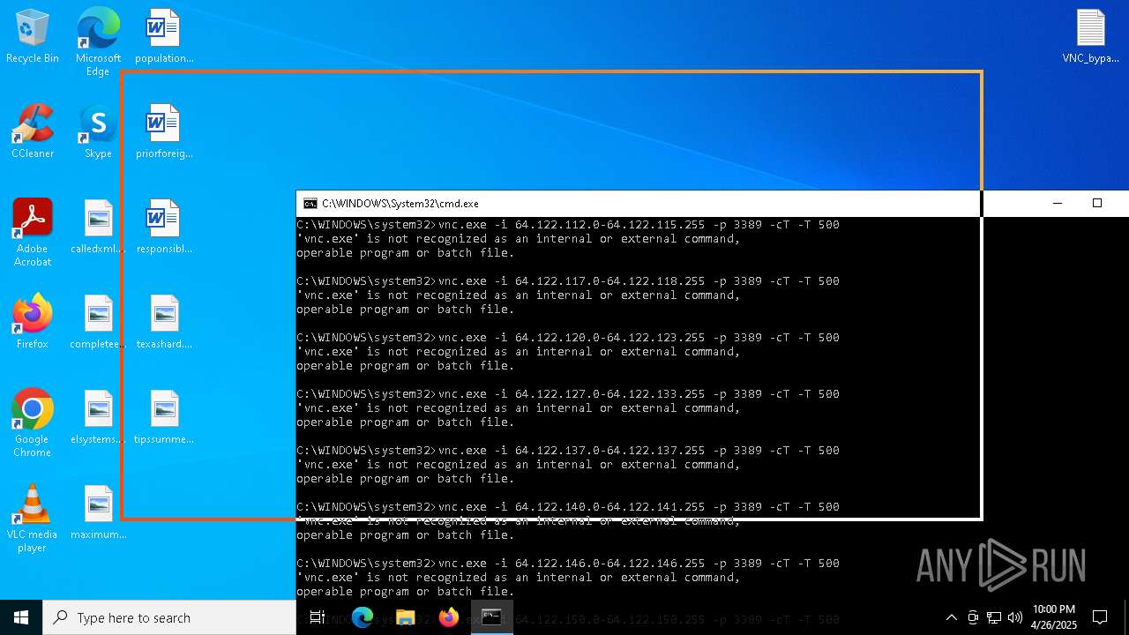
Task: Select the completee... image file
Action: tap(98, 323)
